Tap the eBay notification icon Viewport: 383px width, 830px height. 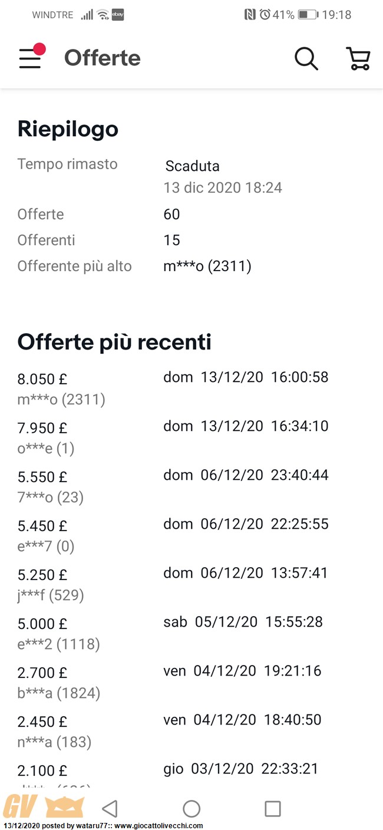(x=118, y=15)
